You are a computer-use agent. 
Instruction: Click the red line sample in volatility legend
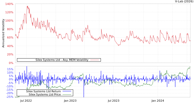pos(94,60)
